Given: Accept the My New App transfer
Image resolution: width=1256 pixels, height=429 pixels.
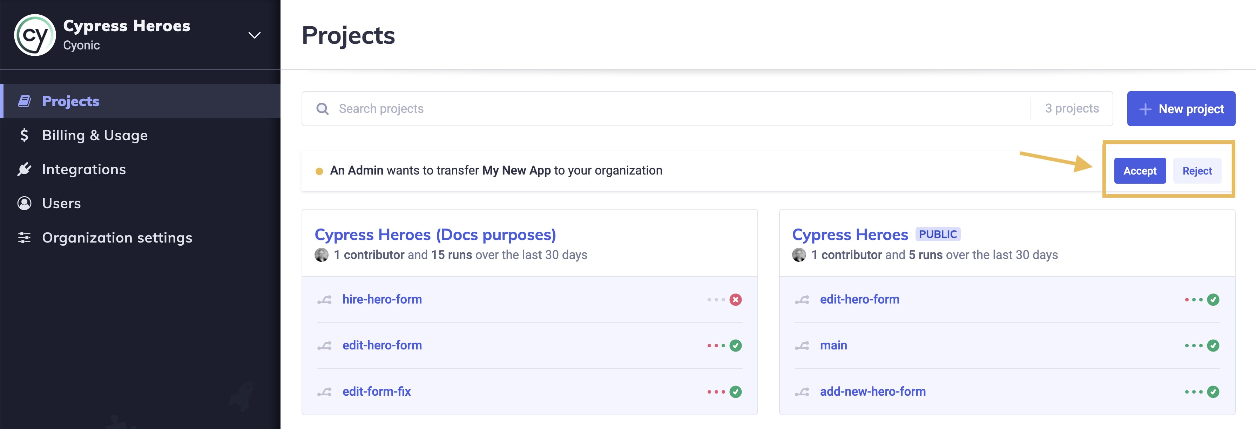Looking at the screenshot, I should click(1140, 171).
